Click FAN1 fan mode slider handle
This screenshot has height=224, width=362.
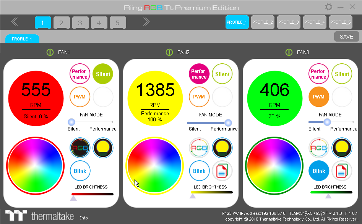(x=71, y=122)
